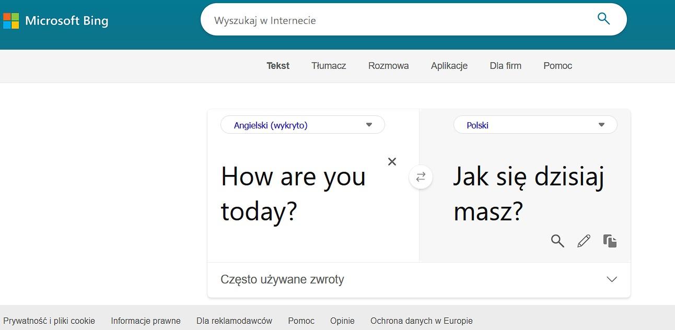Click the Dla reklamodawców footer link
This screenshot has height=330, width=675.
coord(234,321)
